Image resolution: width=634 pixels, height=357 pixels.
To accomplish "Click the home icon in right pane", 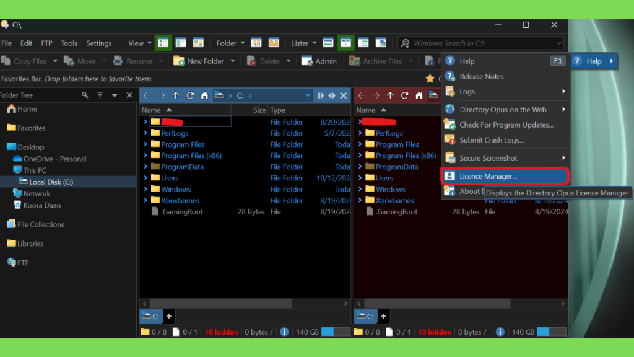I will [419, 95].
